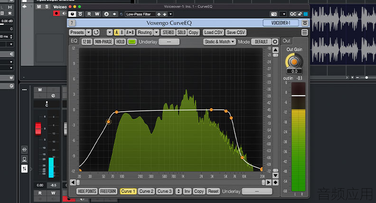
Task: Click HIDE POINTS button
Action: [87, 191]
